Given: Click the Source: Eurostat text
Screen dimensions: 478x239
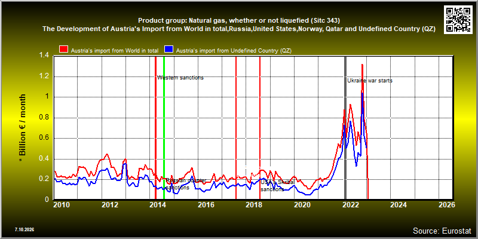Looking at the screenshot, I should pos(442,231).
